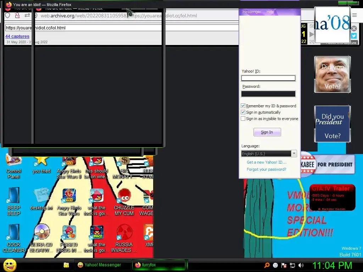The image size is (363, 272).
Task: Open the Help menu in Yahoo Messenger
Action: 270,12
